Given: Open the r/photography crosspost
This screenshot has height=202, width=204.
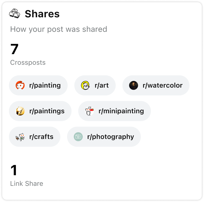Looking at the screenshot, I should click(110, 137).
